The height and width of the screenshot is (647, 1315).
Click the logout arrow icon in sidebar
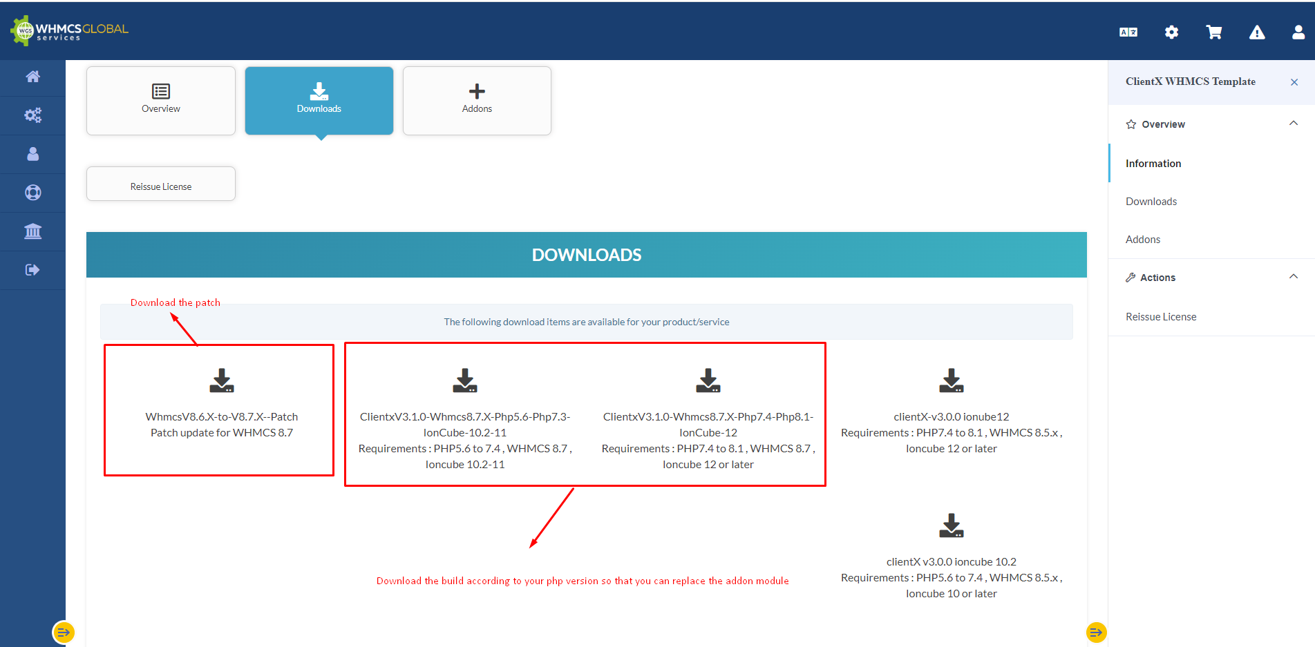[x=32, y=270]
